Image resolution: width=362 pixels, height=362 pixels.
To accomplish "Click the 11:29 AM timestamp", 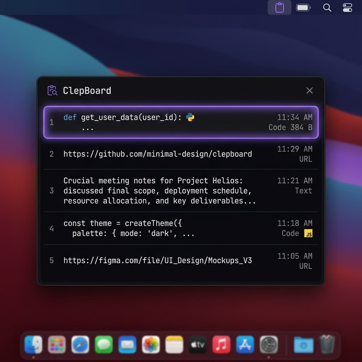I will (x=295, y=149).
